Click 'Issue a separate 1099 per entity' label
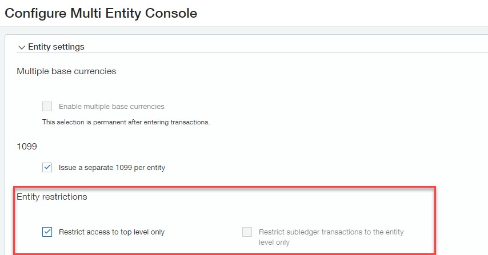 click(112, 168)
